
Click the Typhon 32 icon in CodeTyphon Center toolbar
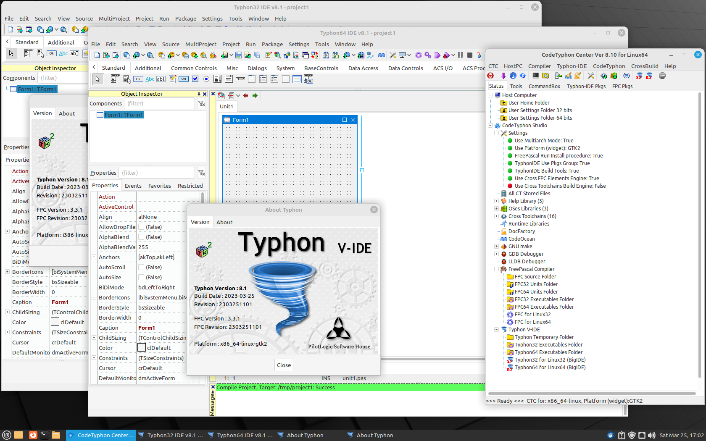tap(639, 76)
